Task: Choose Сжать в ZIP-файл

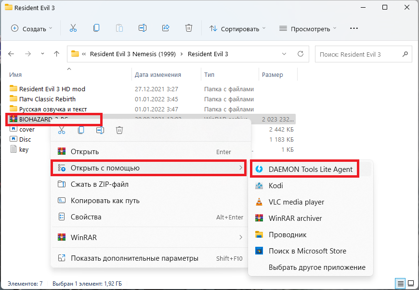Action: [x=150, y=184]
